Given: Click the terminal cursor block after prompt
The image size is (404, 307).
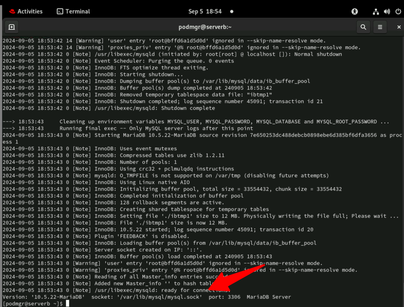Looking at the screenshot, I should [68, 303].
